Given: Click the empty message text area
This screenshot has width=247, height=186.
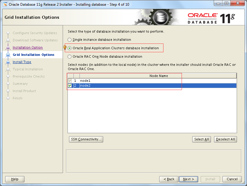Looking at the screenshot, I should (153, 161).
